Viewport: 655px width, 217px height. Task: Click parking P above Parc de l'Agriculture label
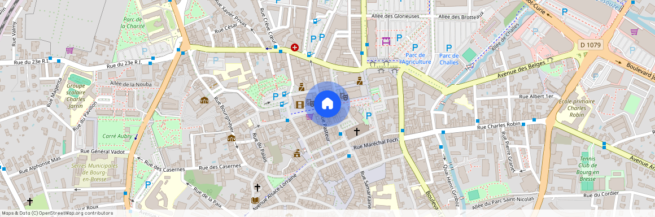415,47
